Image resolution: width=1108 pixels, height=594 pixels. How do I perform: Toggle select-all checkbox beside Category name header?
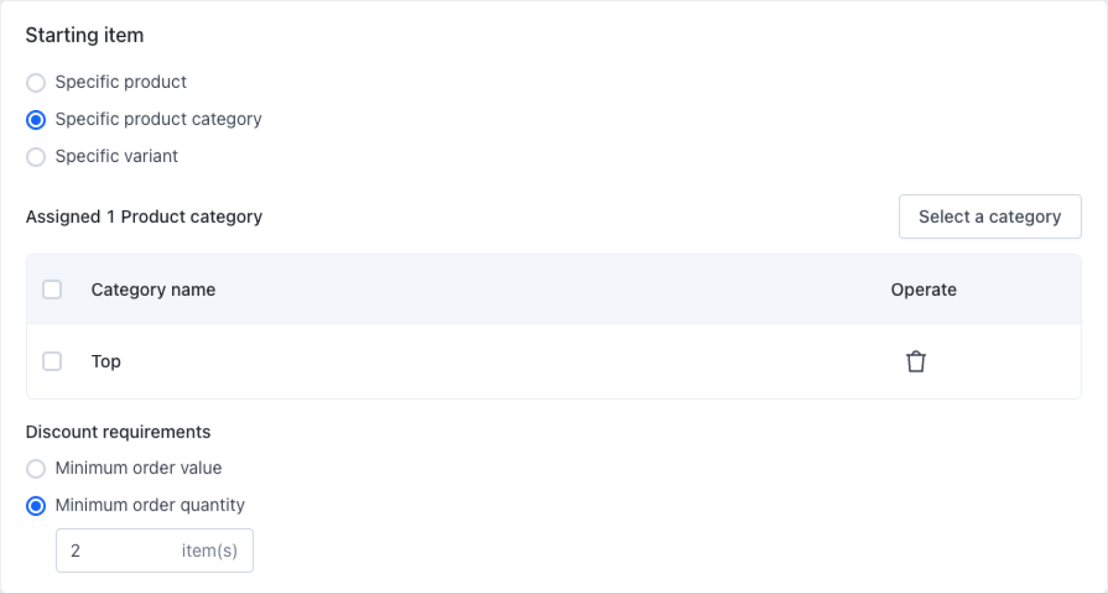pos(52,289)
